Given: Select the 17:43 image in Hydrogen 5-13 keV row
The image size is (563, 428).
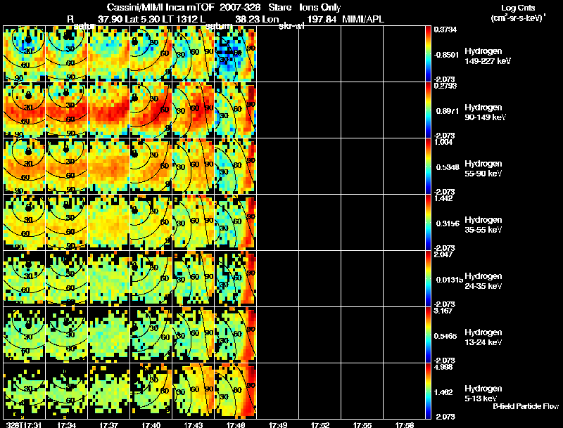Looking at the screenshot, I should tap(193, 391).
